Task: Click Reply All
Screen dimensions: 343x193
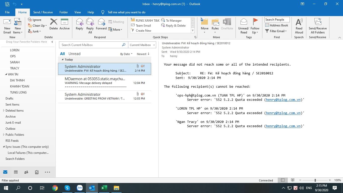Action: click(x=90, y=26)
